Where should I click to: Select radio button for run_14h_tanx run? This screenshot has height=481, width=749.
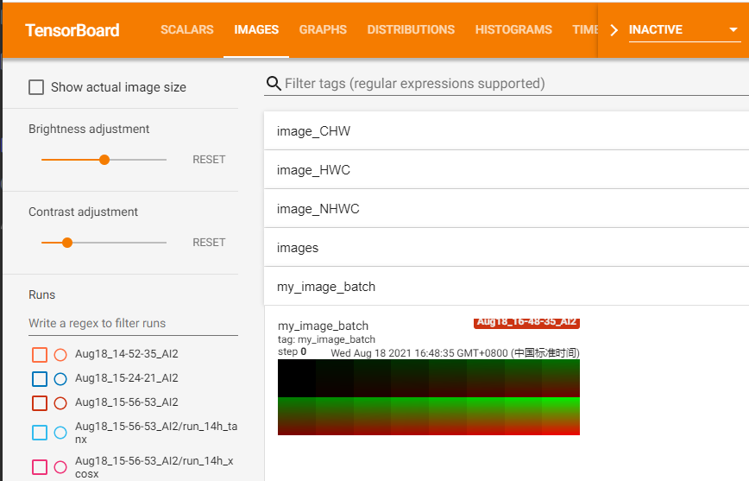60,433
